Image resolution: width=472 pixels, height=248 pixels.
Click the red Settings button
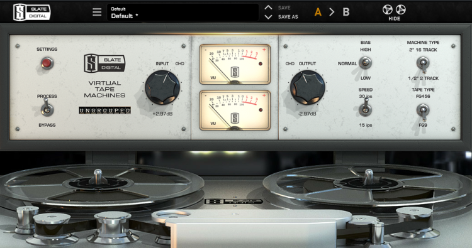pyautogui.click(x=47, y=63)
